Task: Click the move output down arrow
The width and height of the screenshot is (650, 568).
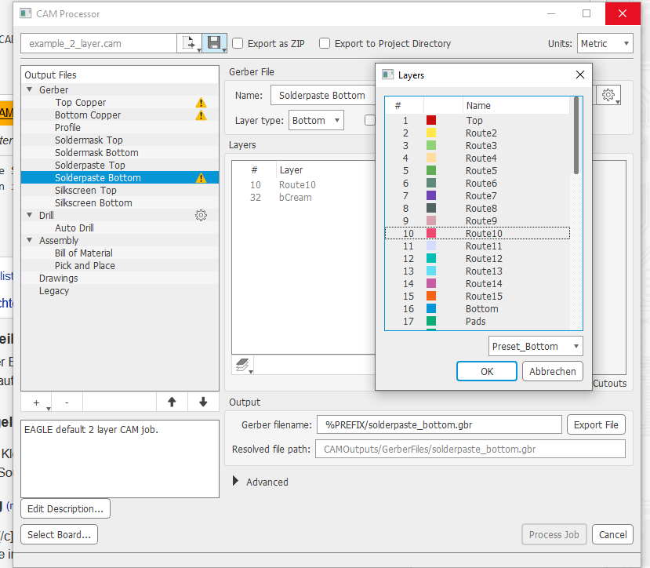Action: 203,402
